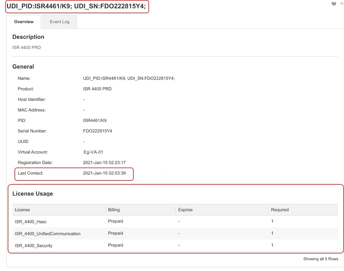This screenshot has width=344, height=271.
Task: Click Prepaid in the ISR_4400_Hsec row
Action: (x=115, y=221)
